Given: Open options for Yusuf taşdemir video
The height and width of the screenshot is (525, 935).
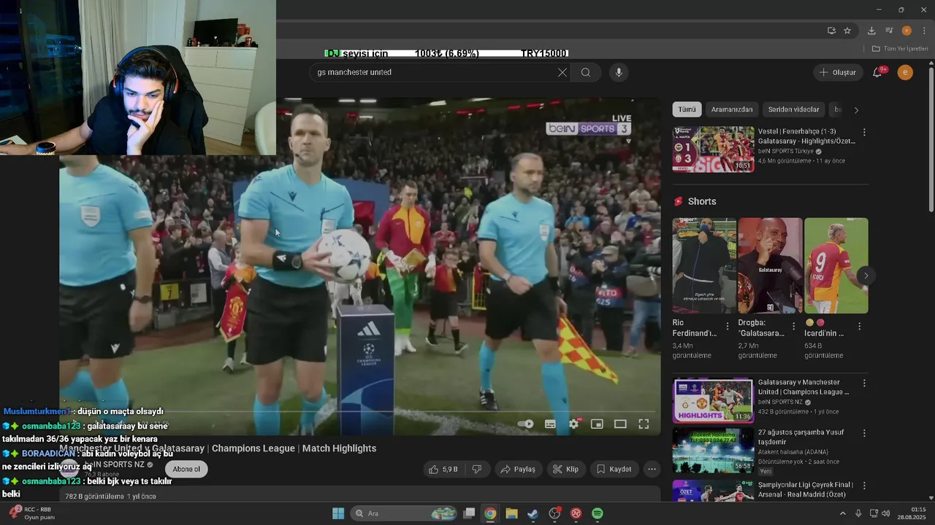Looking at the screenshot, I should 864,433.
